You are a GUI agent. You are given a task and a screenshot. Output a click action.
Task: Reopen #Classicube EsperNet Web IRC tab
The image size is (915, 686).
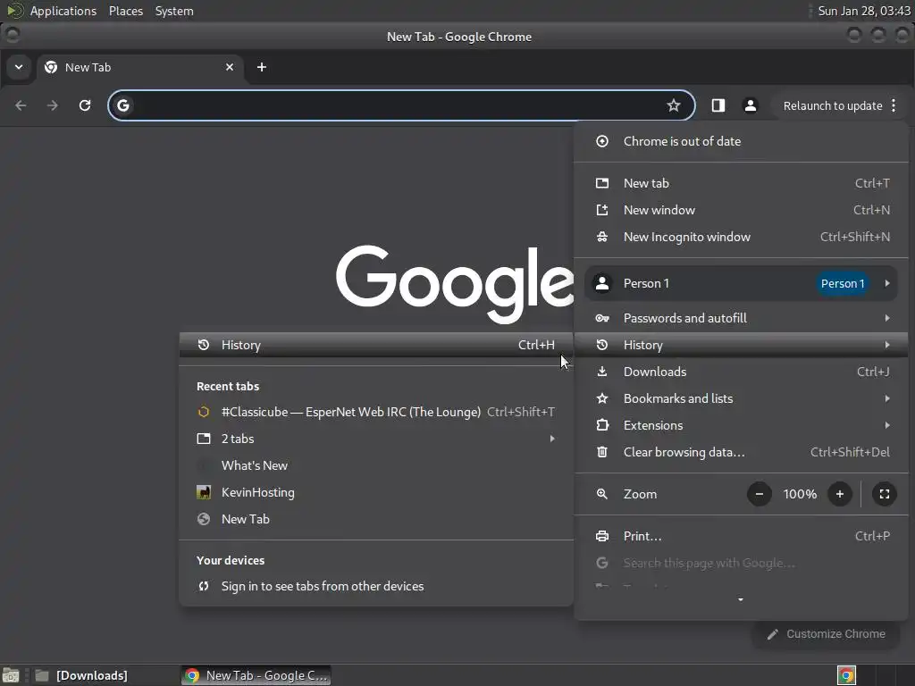click(376, 412)
